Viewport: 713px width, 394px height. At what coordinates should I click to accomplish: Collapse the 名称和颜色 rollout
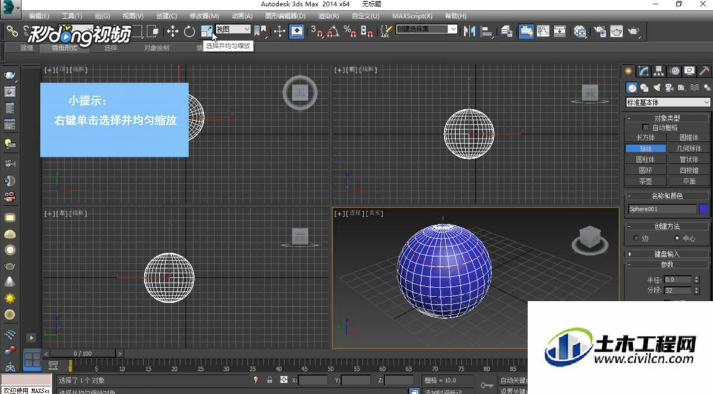pos(667,196)
